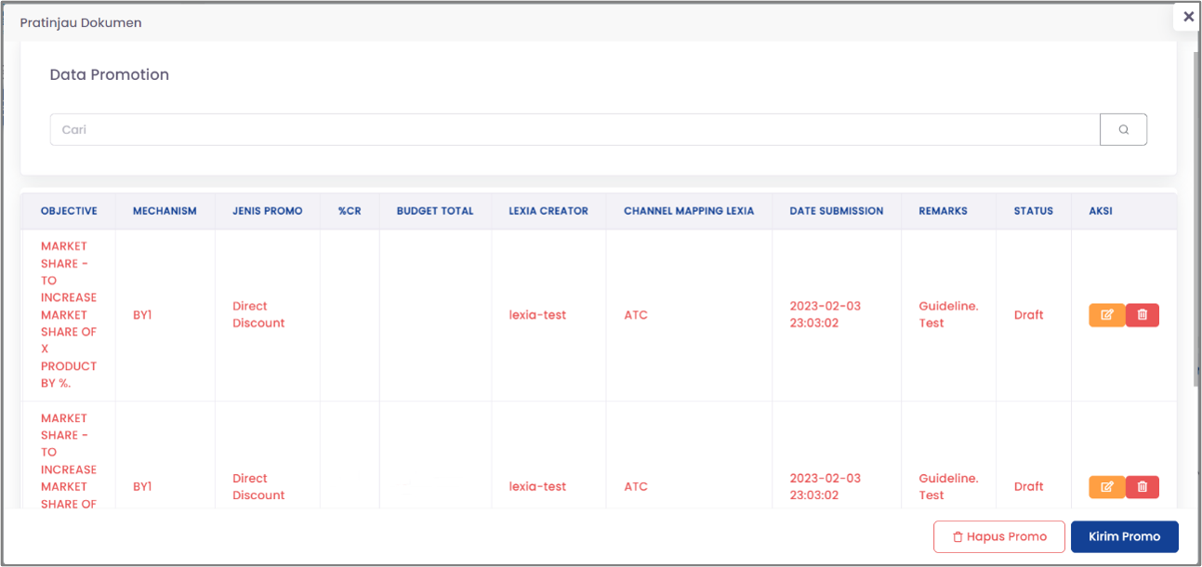Click the Kirim Promo button
The image size is (1202, 567).
point(1125,536)
